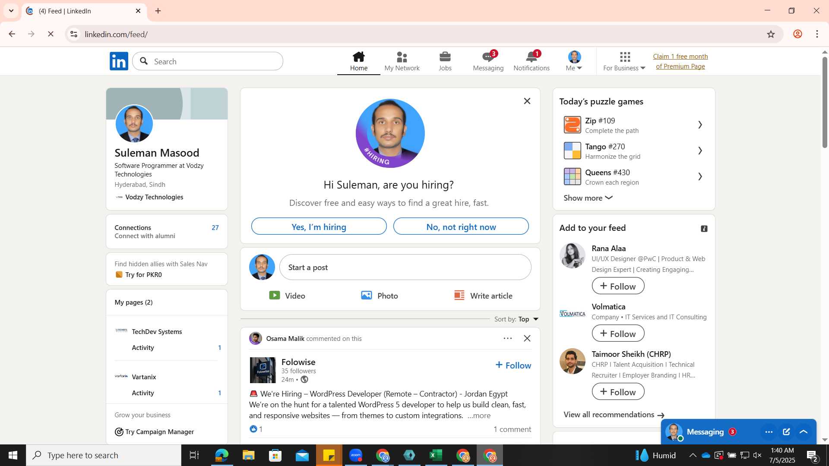The image size is (829, 466).
Task: Dismiss the Folowise post
Action: [x=527, y=339]
